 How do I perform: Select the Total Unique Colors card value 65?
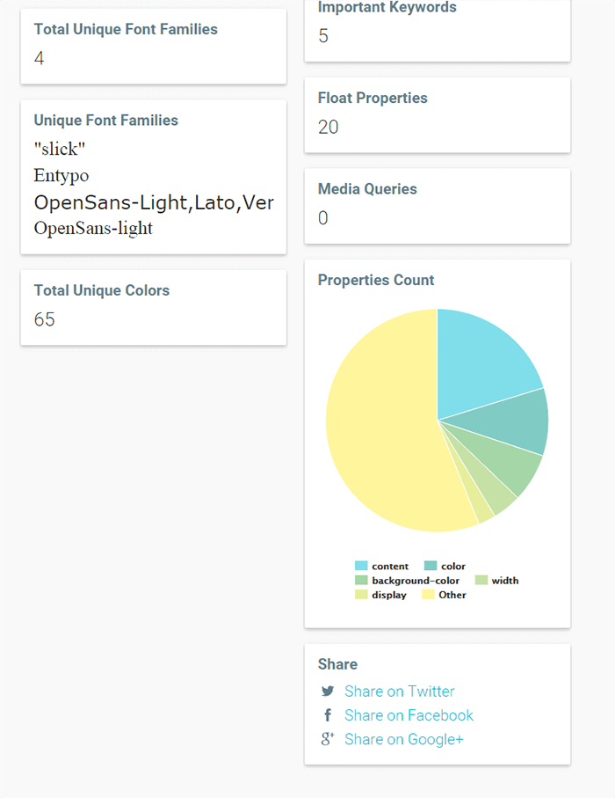45,319
